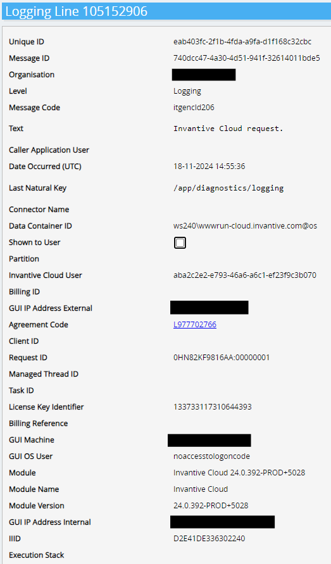Click the redacted GUI IP Address External
Image resolution: width=331 pixels, height=564 pixels.
[x=209, y=308]
